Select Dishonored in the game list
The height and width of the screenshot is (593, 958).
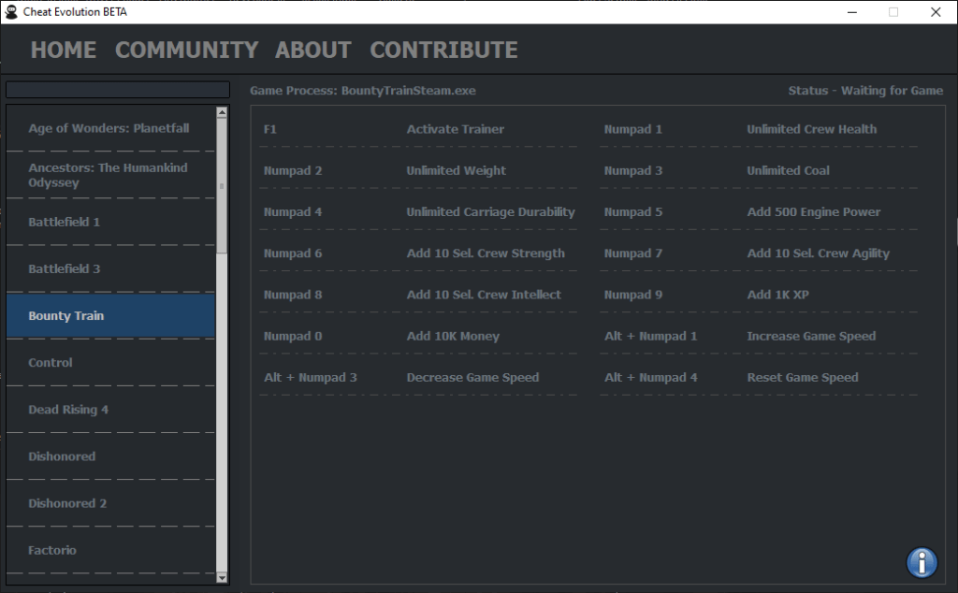click(110, 456)
